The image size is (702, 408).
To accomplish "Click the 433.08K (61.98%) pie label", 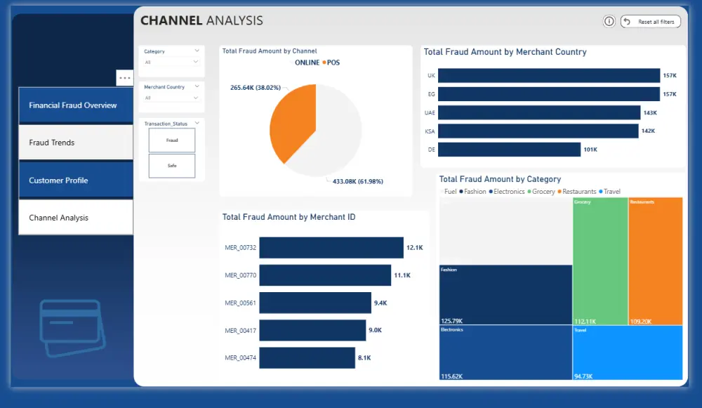I will [x=358, y=181].
